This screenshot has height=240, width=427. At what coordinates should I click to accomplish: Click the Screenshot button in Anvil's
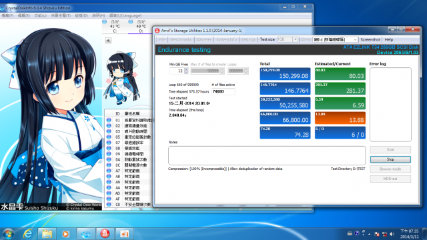pyautogui.click(x=370, y=40)
